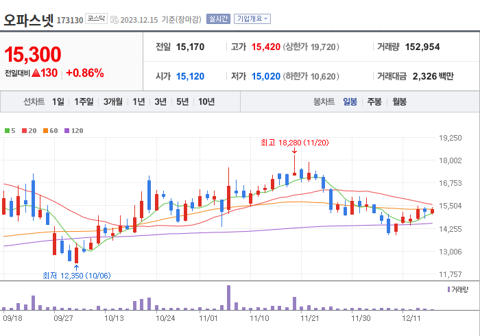Open the 기업개요 dropdown

[252, 19]
